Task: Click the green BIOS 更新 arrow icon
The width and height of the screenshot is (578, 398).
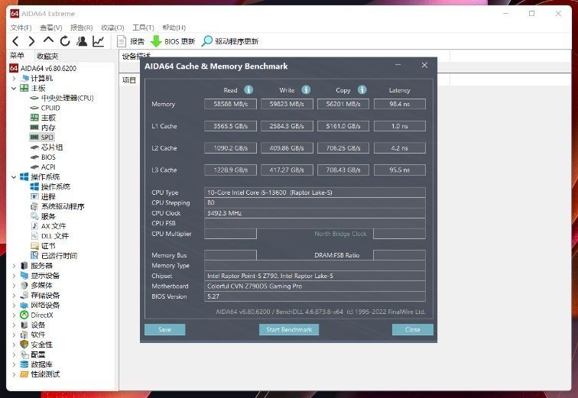Action: [156, 41]
